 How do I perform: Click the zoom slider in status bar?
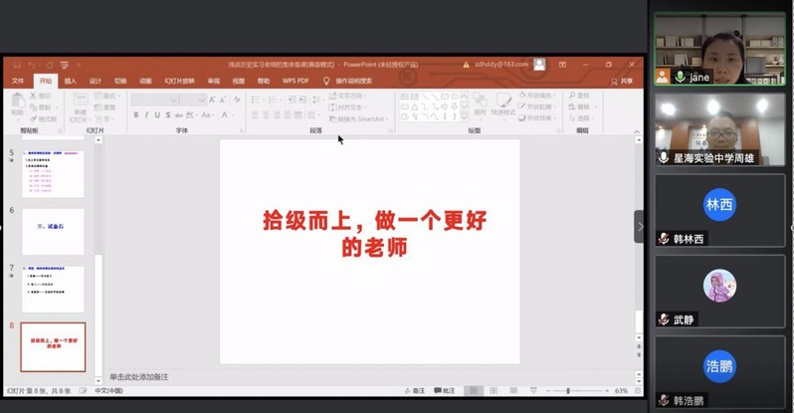(x=567, y=391)
